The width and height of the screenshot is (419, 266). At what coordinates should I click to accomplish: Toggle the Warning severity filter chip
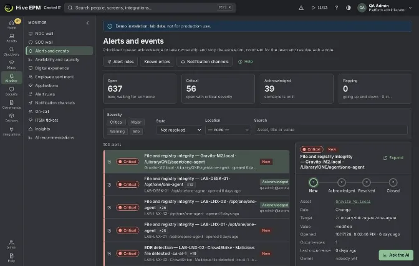pyautogui.click(x=117, y=131)
